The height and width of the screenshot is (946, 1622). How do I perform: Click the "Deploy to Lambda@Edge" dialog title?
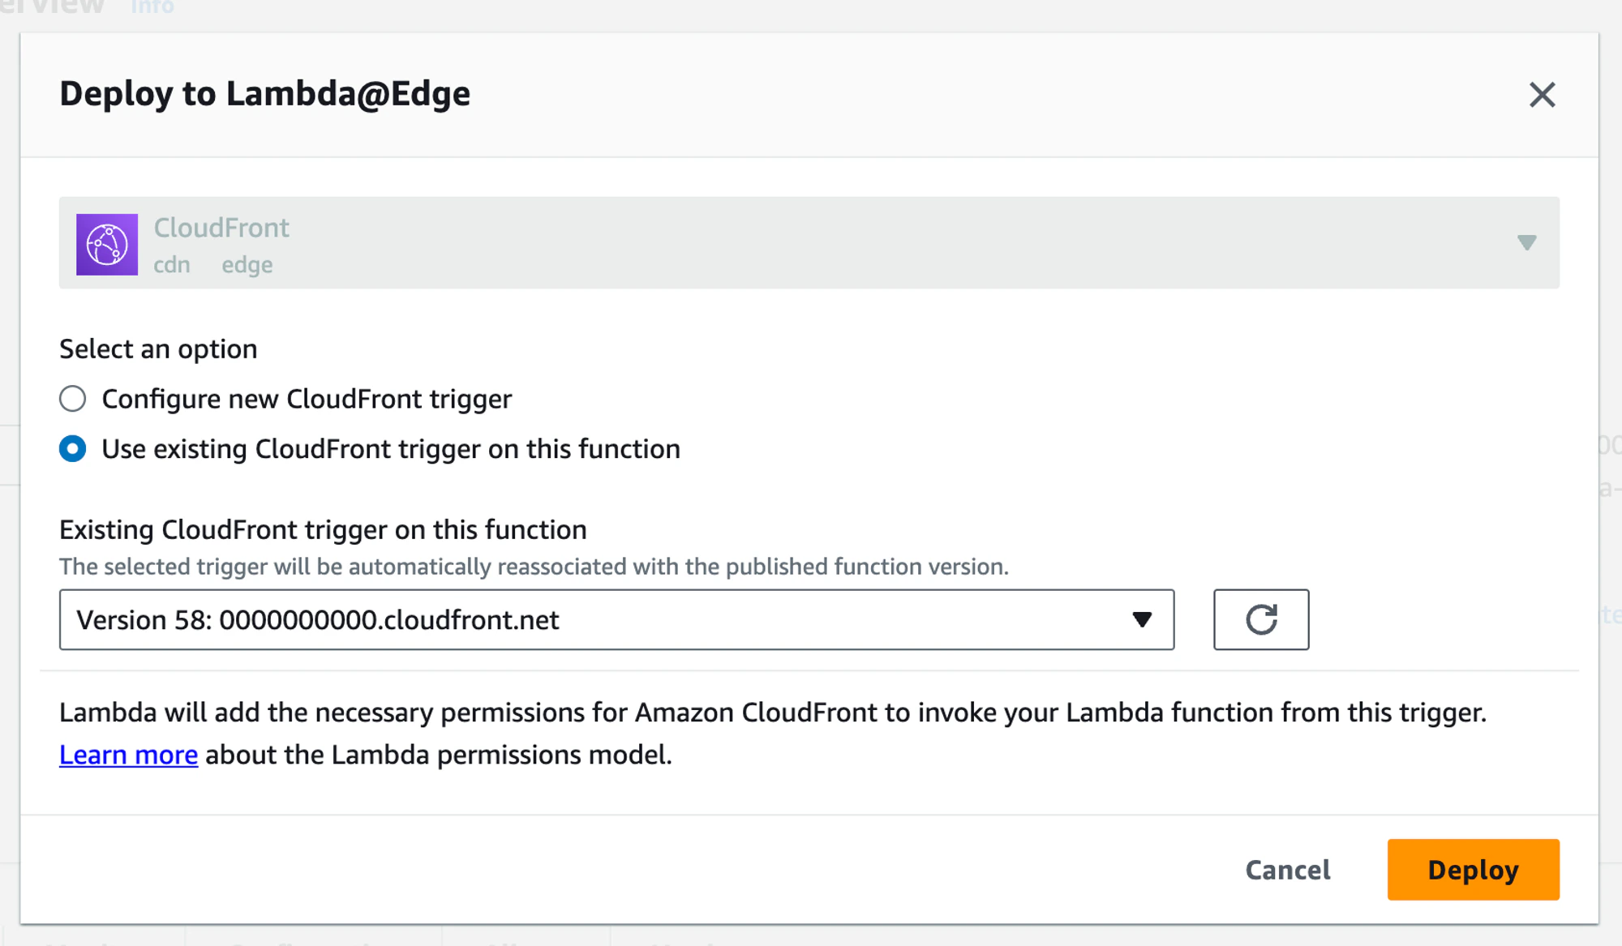(264, 94)
